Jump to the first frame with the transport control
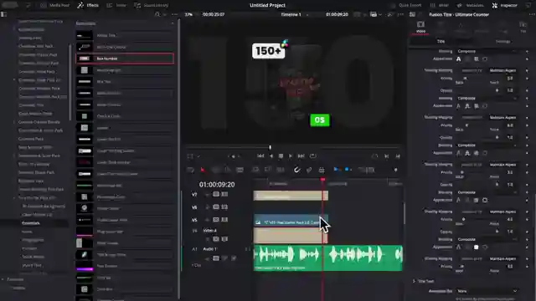 260,156
